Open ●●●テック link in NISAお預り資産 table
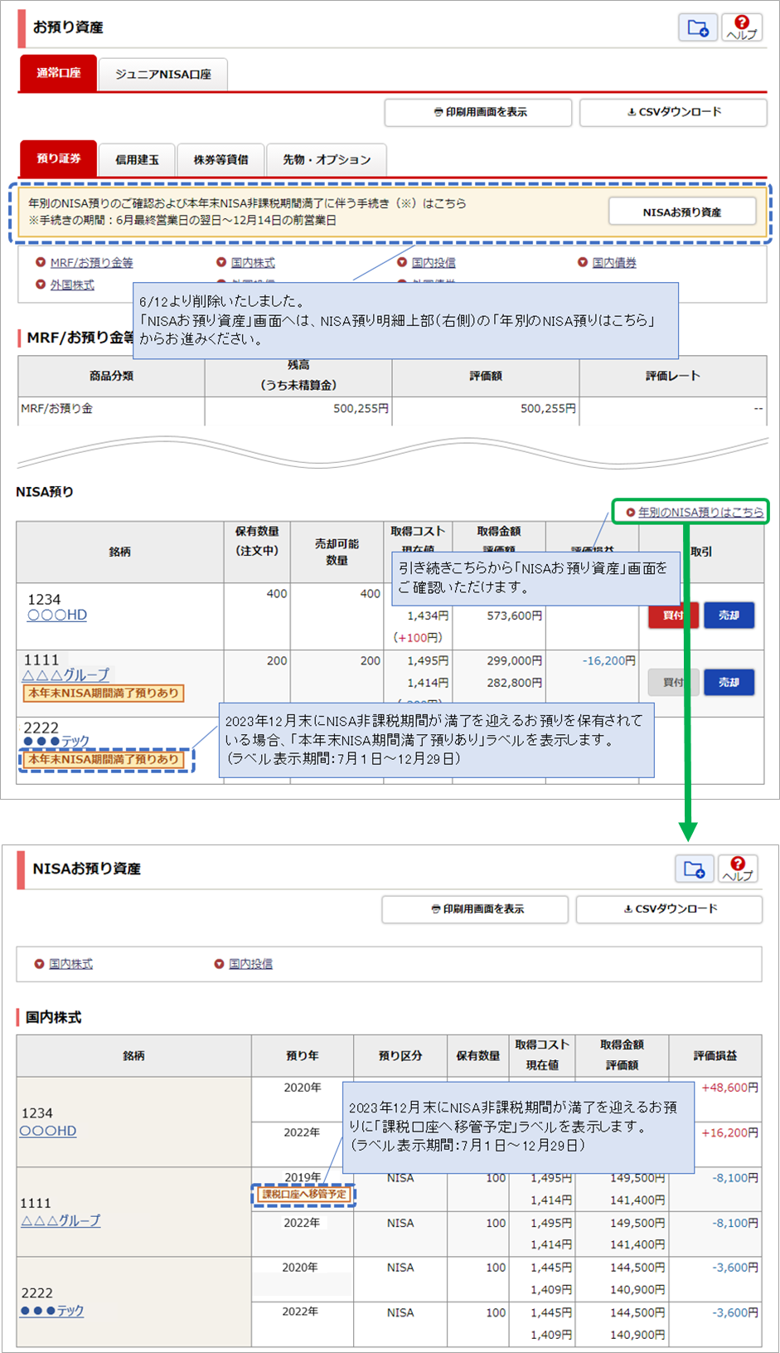The image size is (780, 1353). tap(52, 1311)
